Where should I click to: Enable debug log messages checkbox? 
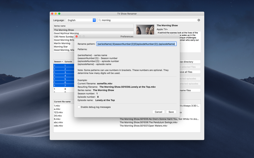(x=79, y=107)
